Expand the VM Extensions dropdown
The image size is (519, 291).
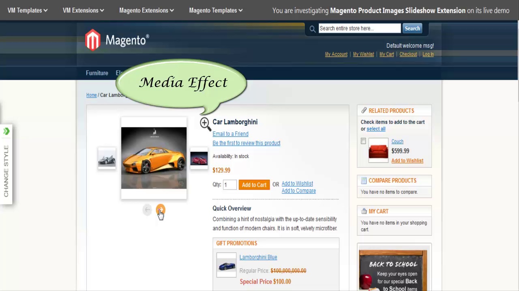coord(84,10)
